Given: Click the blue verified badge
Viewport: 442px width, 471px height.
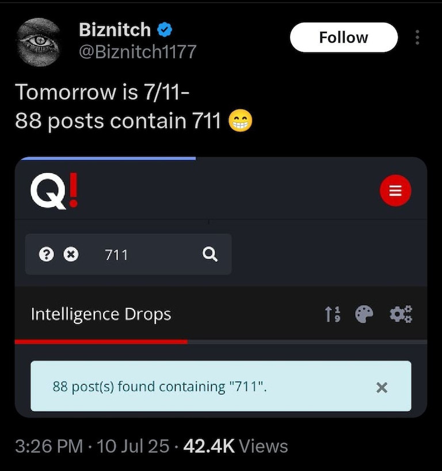Looking at the screenshot, I should click(165, 29).
